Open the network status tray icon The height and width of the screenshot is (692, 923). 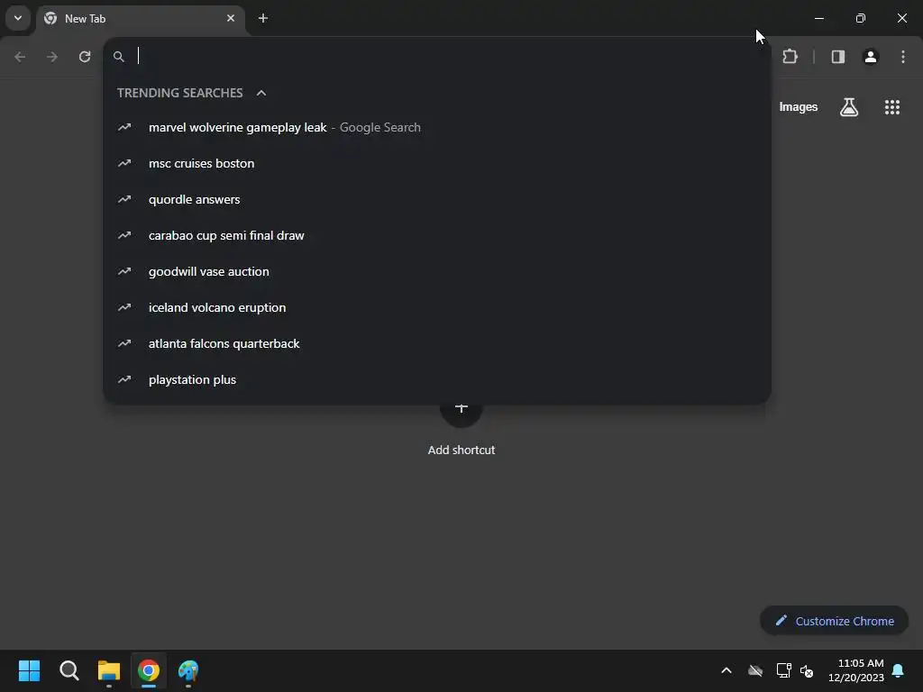pos(783,670)
